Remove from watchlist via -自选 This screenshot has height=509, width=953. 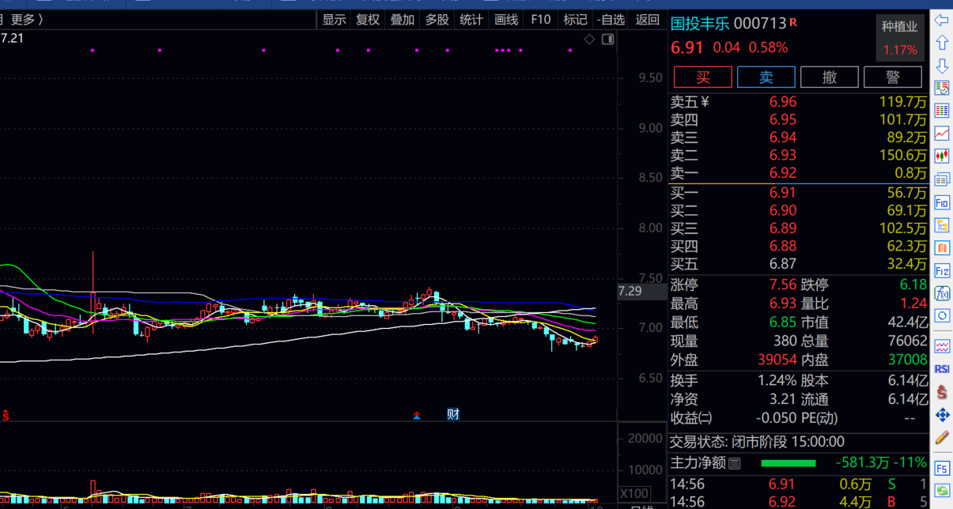(611, 20)
